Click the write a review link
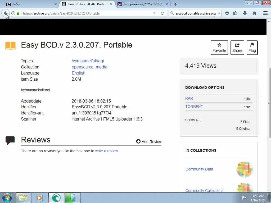 pyautogui.click(x=107, y=151)
